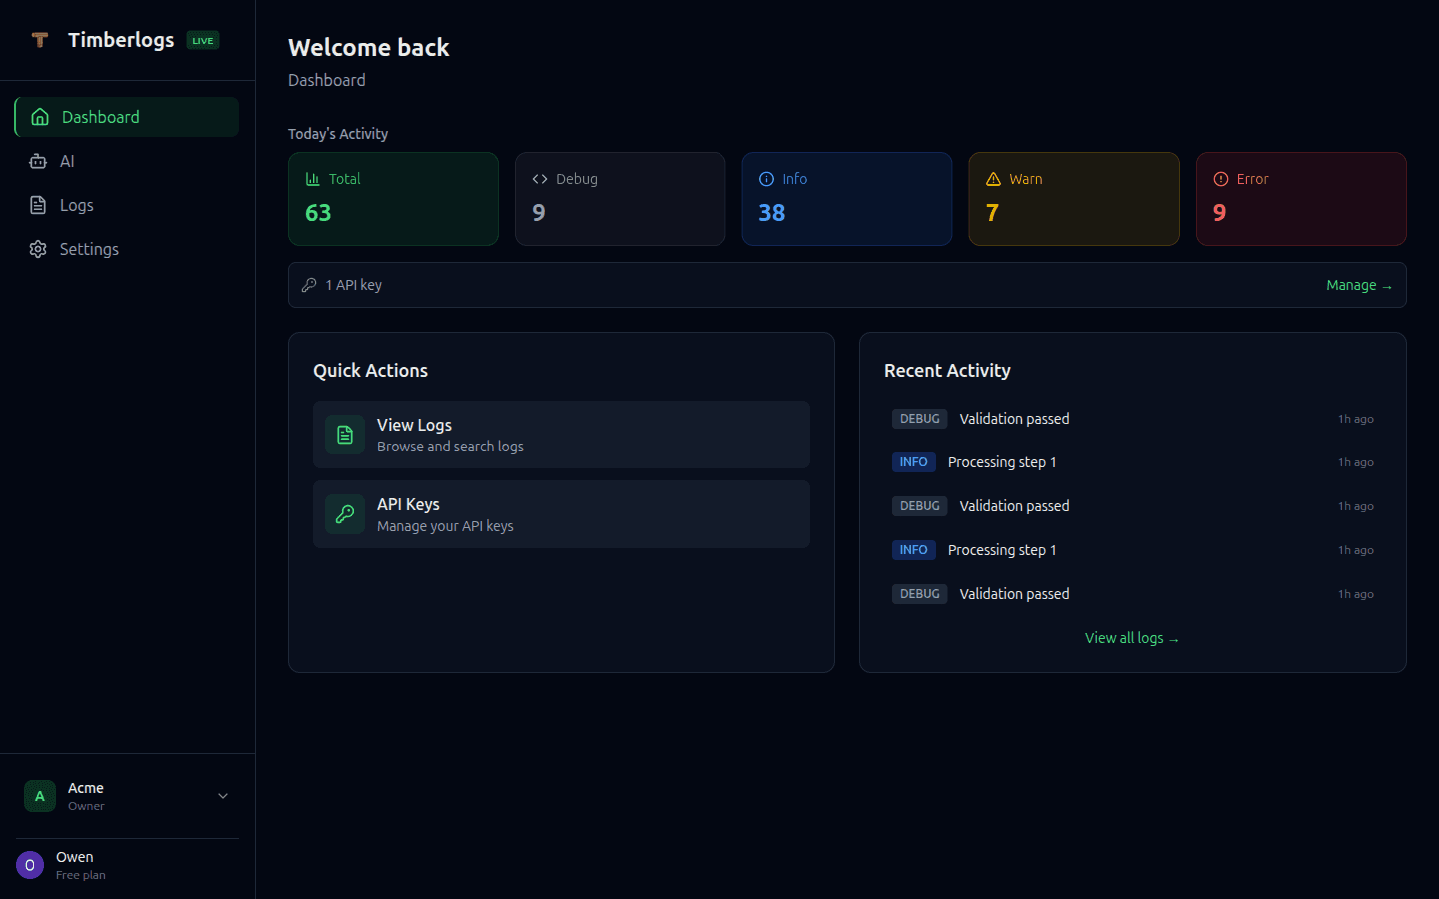Click the key icon in API Keys action

point(344,514)
